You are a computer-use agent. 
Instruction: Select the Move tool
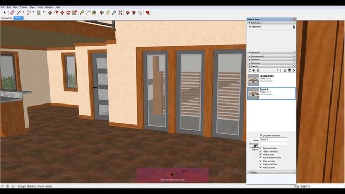[63, 12]
